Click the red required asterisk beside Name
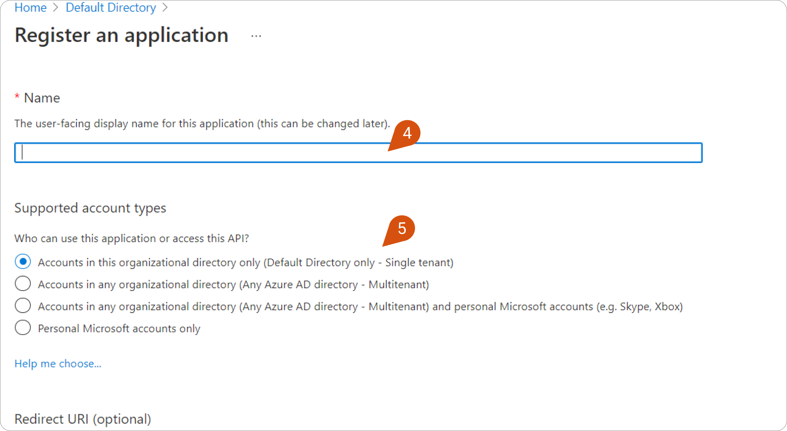The width and height of the screenshot is (787, 431). pyautogui.click(x=17, y=97)
